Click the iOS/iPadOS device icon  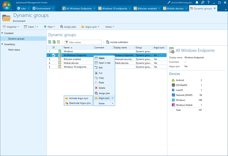click(173, 85)
